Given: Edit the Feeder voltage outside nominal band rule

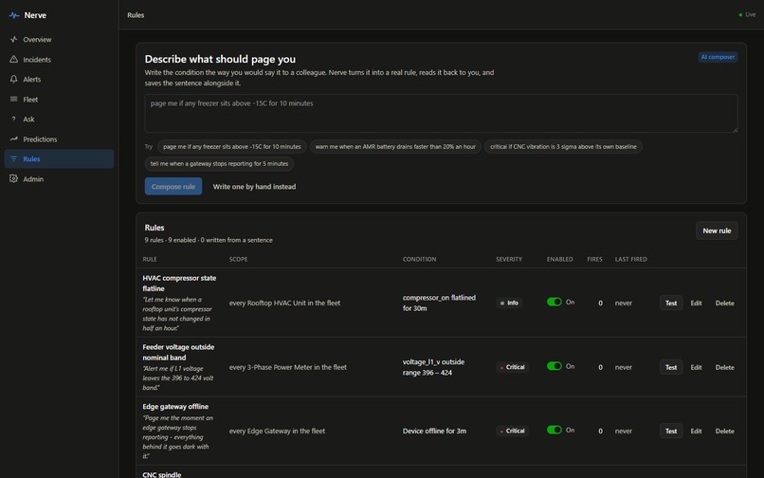Looking at the screenshot, I should coord(697,367).
